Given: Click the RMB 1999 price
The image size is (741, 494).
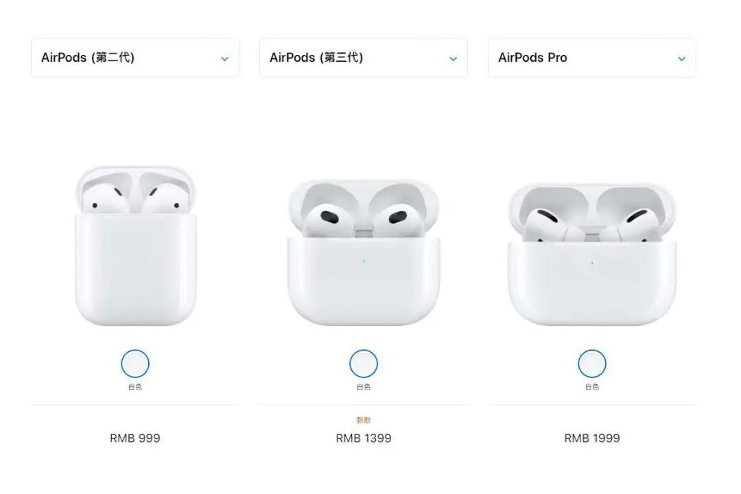Looking at the screenshot, I should pyautogui.click(x=592, y=438).
